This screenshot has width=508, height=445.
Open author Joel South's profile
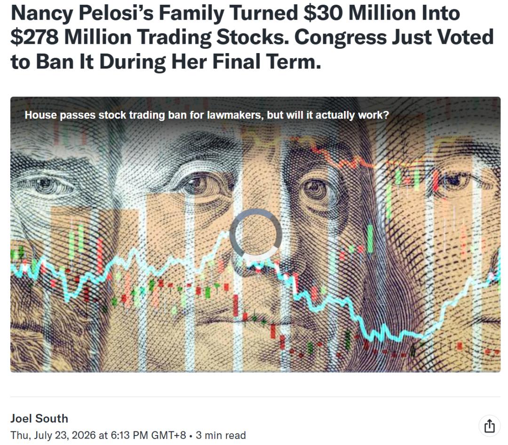pos(39,418)
